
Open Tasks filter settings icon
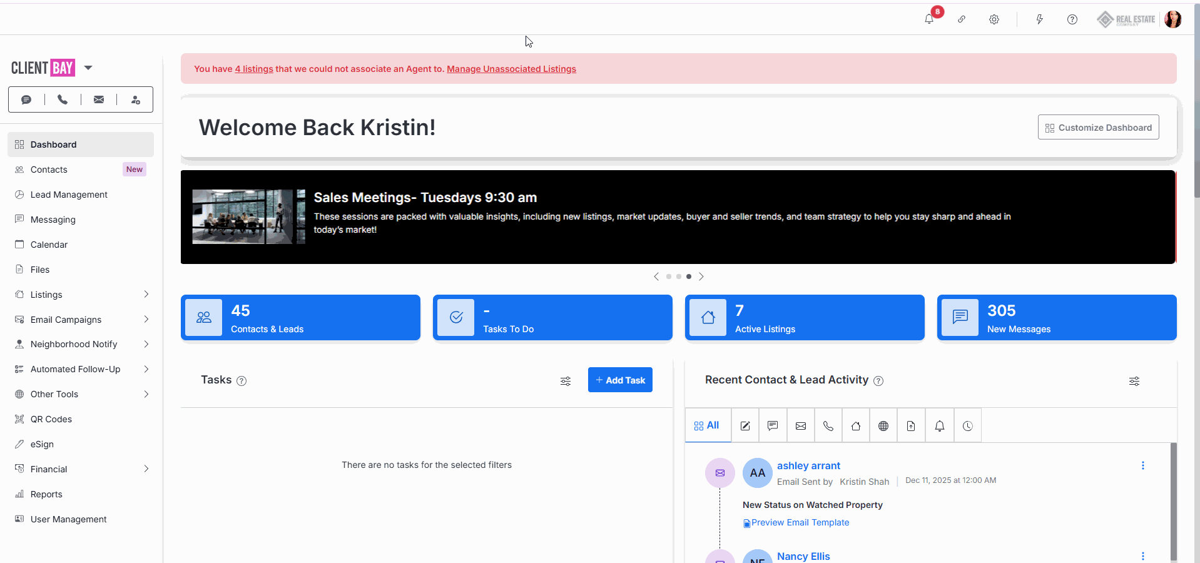565,381
